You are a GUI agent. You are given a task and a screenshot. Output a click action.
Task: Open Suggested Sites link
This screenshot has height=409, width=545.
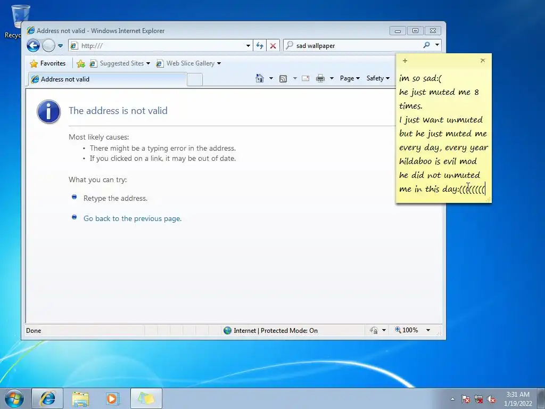coord(117,63)
